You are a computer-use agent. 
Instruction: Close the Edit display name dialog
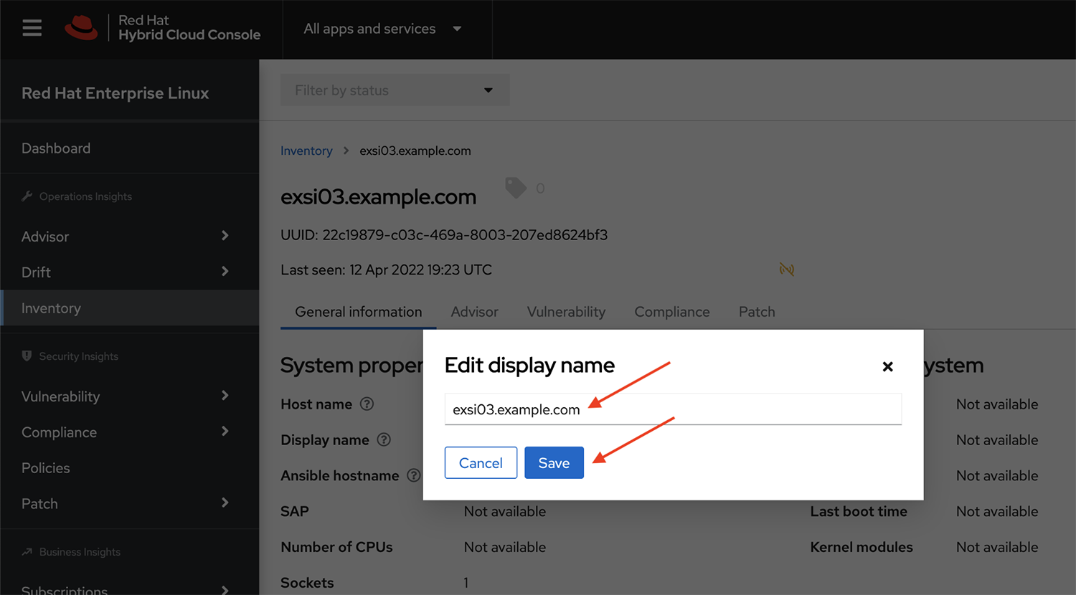[887, 366]
